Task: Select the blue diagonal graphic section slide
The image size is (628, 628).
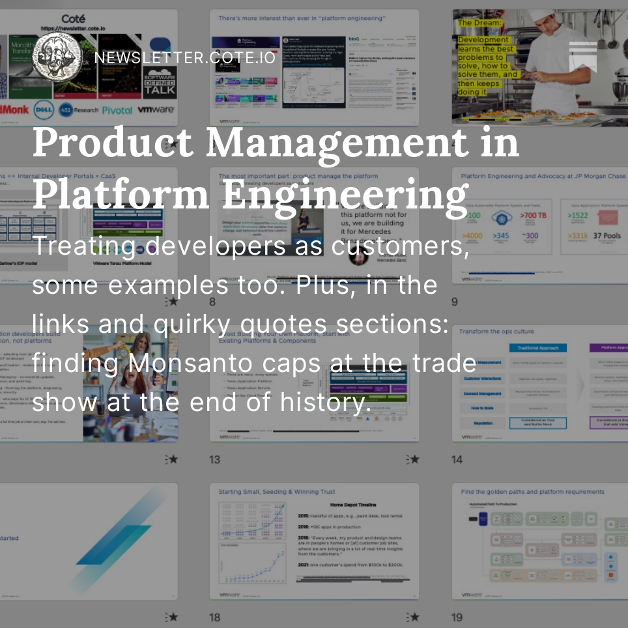Action: point(89,541)
